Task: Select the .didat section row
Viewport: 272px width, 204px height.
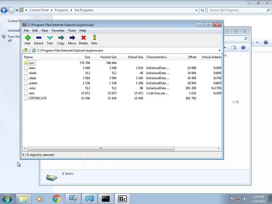Action: (122, 73)
